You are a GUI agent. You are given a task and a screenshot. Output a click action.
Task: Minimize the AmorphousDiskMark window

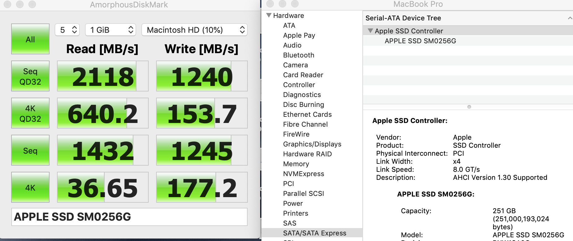pos(20,4)
